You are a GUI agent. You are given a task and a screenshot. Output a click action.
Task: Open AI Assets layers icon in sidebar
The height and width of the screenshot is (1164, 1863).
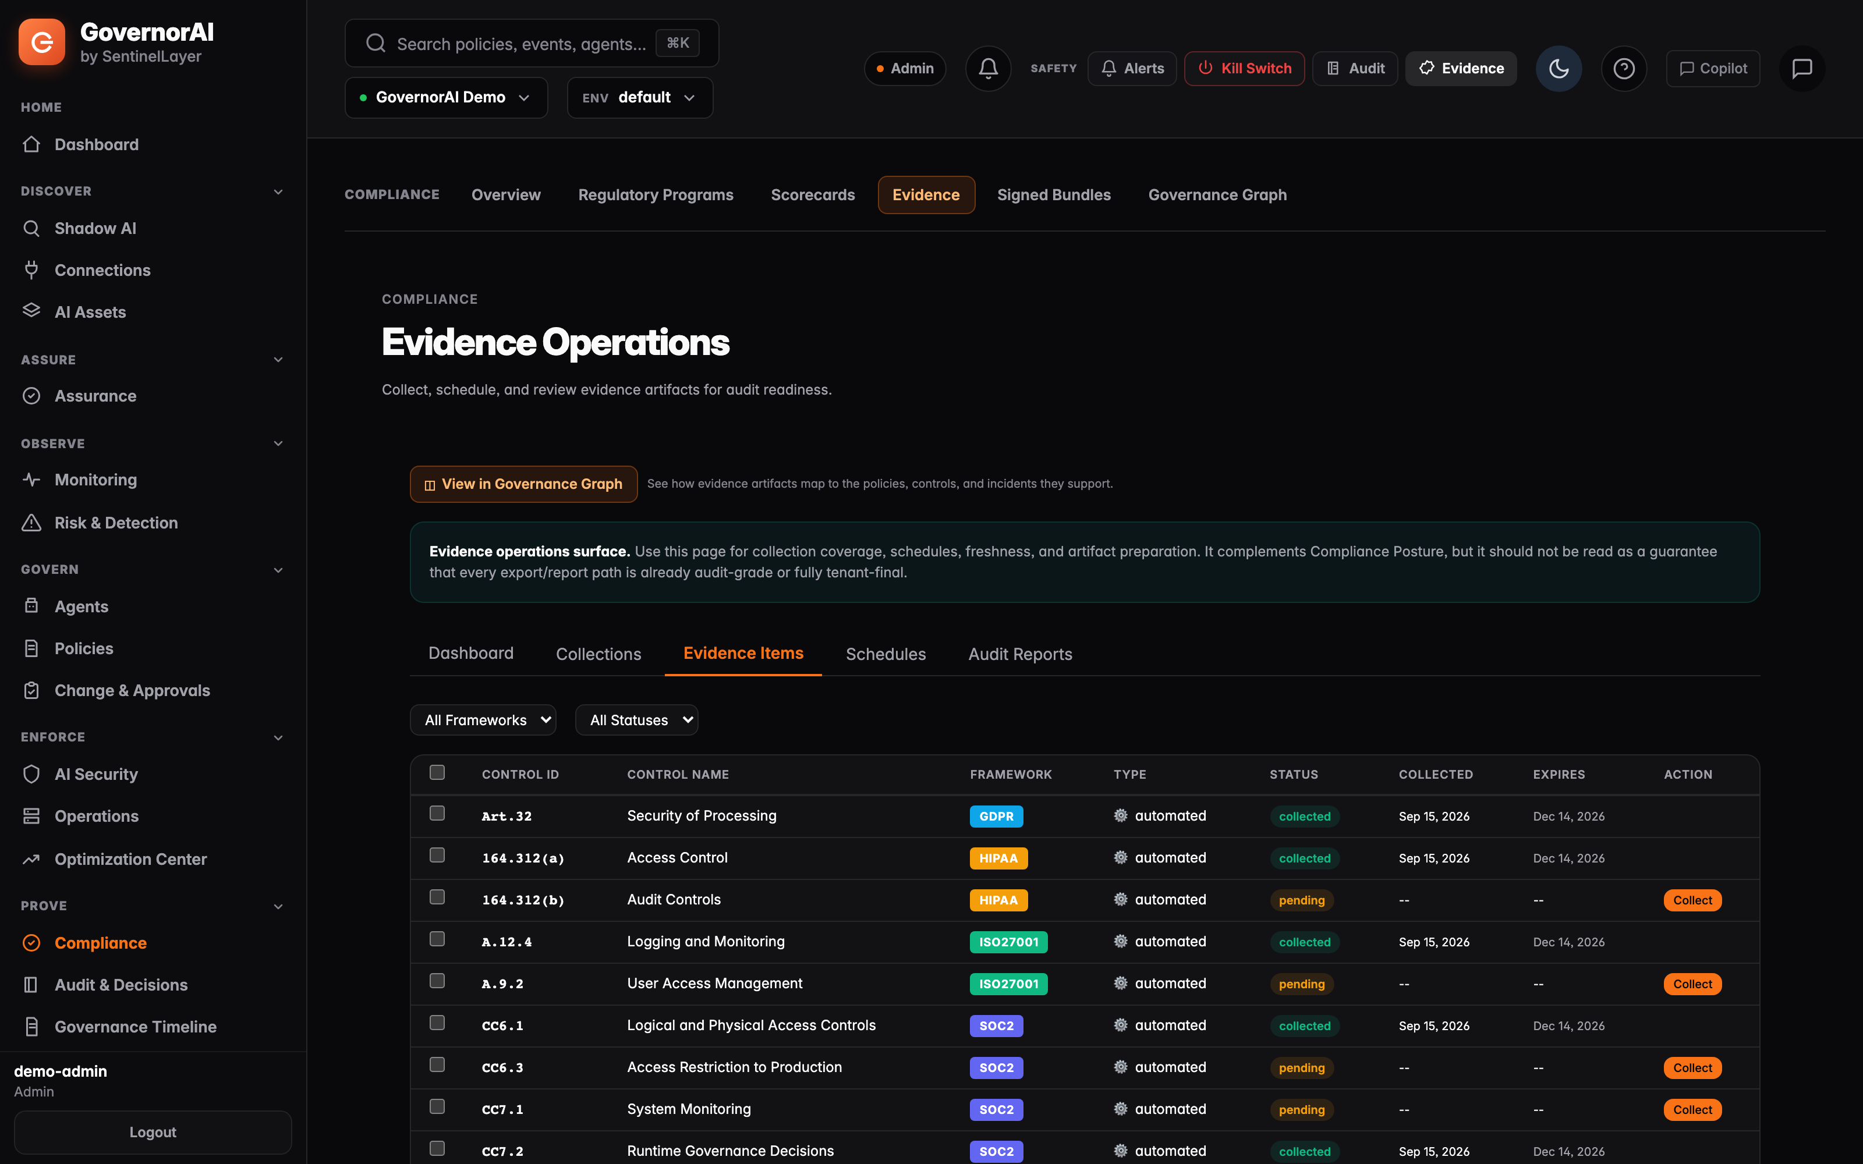(x=31, y=311)
